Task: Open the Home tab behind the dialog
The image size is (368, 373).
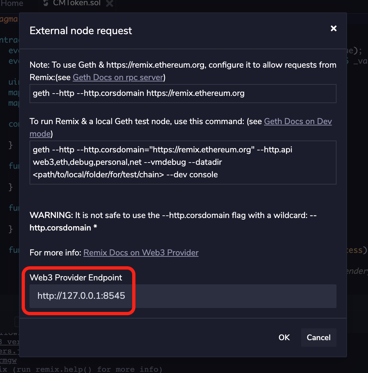Action: tap(12, 3)
